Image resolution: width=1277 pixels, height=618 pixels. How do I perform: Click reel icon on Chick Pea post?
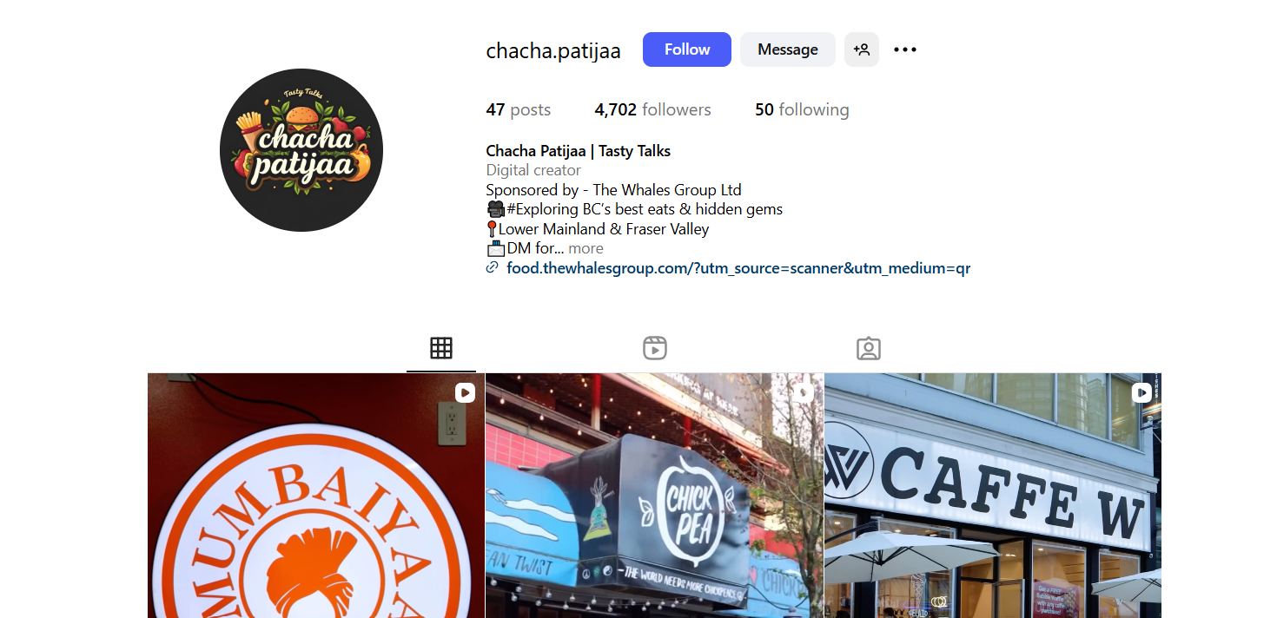tap(804, 392)
